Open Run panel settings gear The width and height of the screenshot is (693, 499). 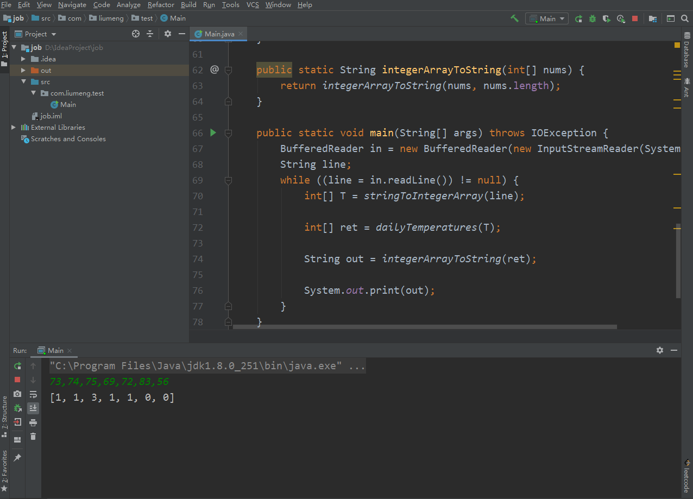(660, 350)
